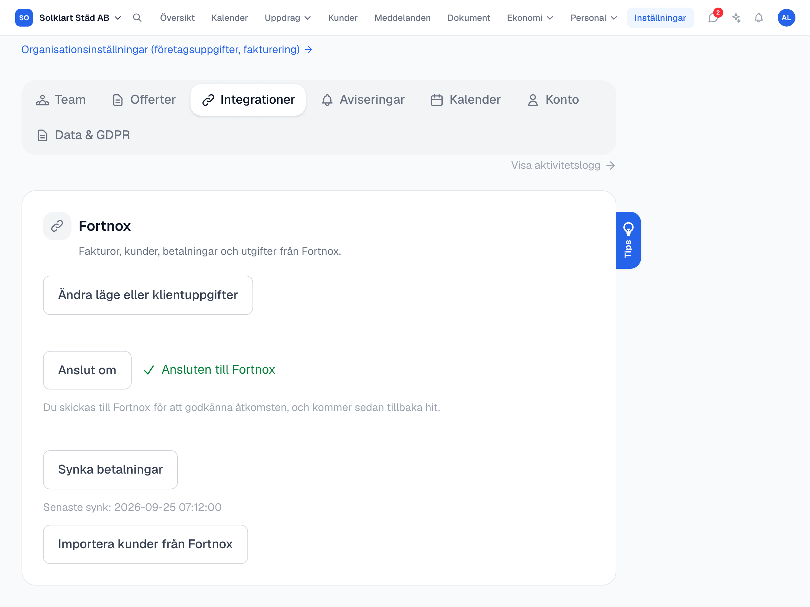Switch to the Kalender settings tab
Image resolution: width=810 pixels, height=607 pixels.
coord(465,100)
